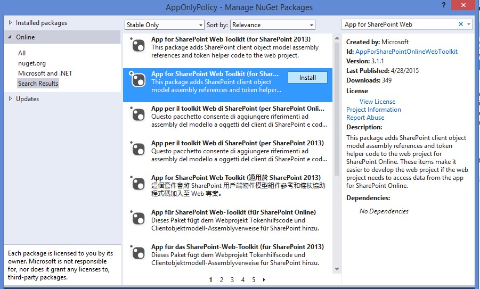Expand the Installed packages section
This screenshot has width=480, height=289.
[11, 23]
